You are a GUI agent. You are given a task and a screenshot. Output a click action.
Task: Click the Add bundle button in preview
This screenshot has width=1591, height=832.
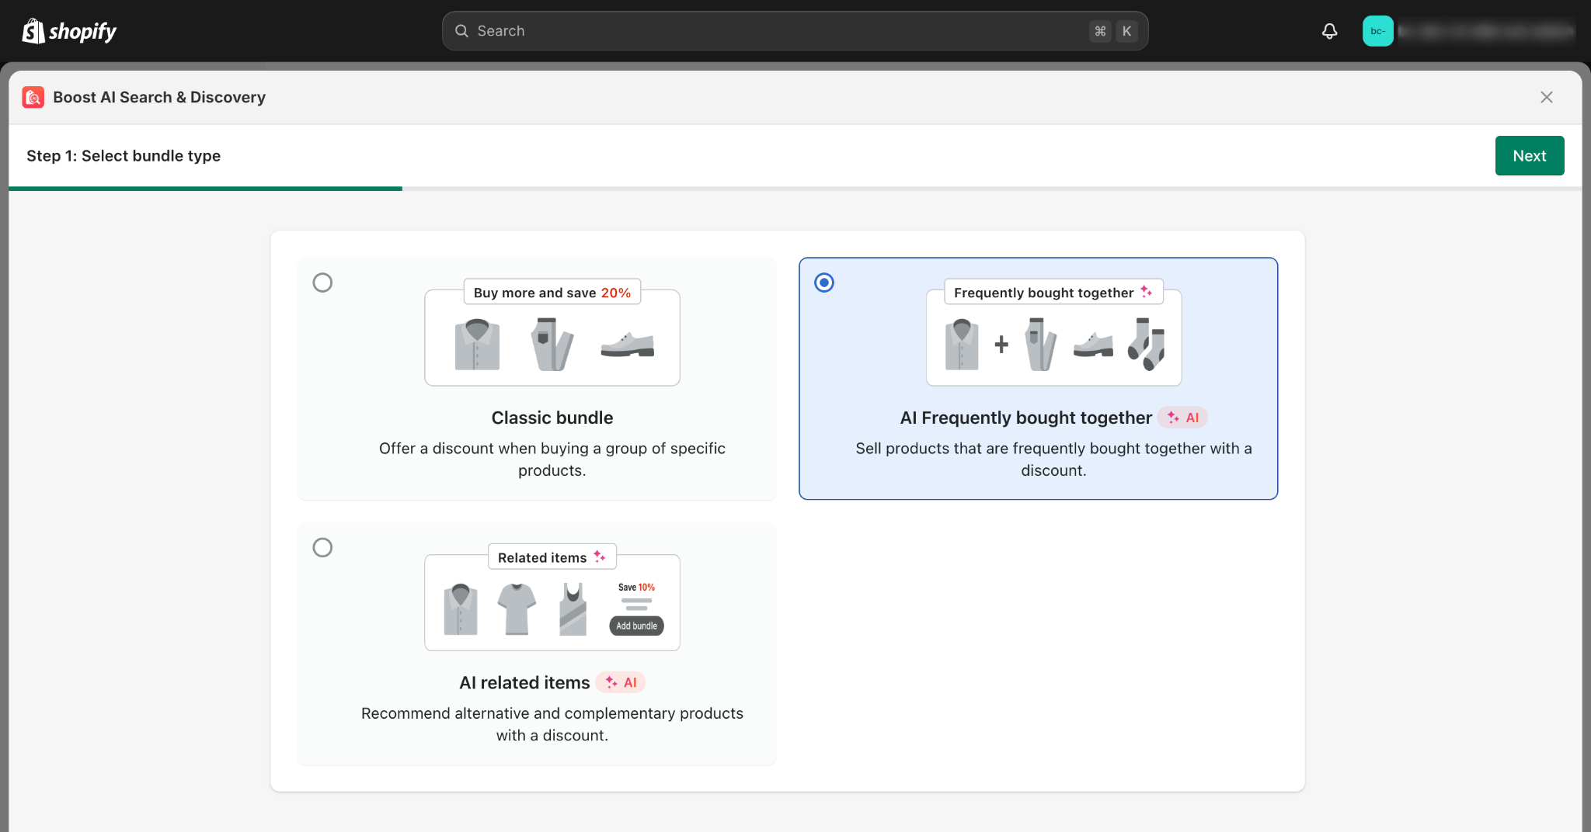(x=637, y=626)
